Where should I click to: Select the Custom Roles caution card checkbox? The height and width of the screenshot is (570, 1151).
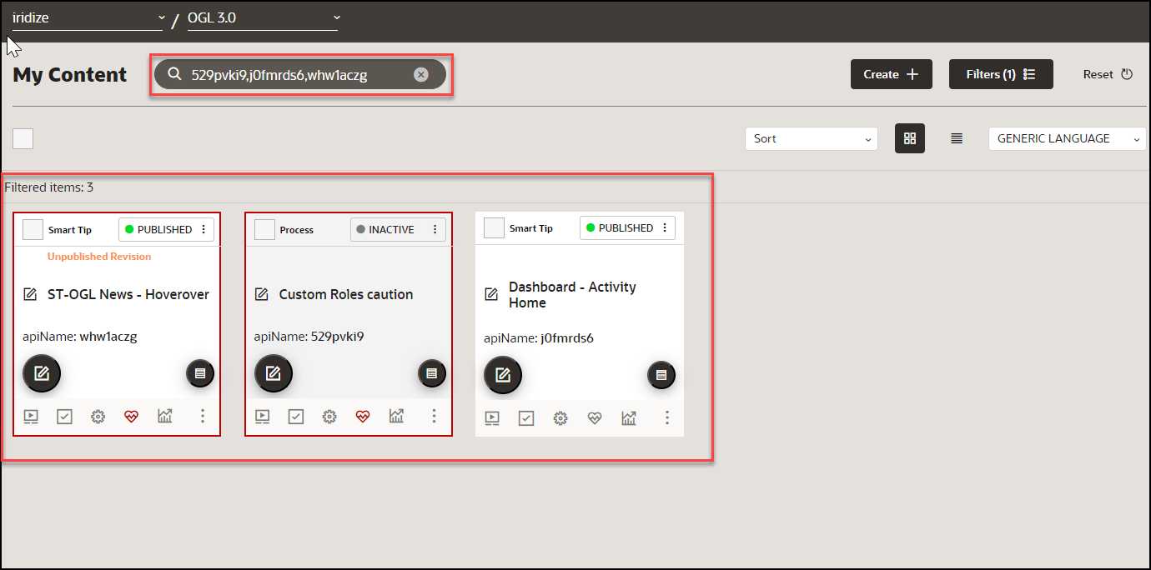point(264,229)
